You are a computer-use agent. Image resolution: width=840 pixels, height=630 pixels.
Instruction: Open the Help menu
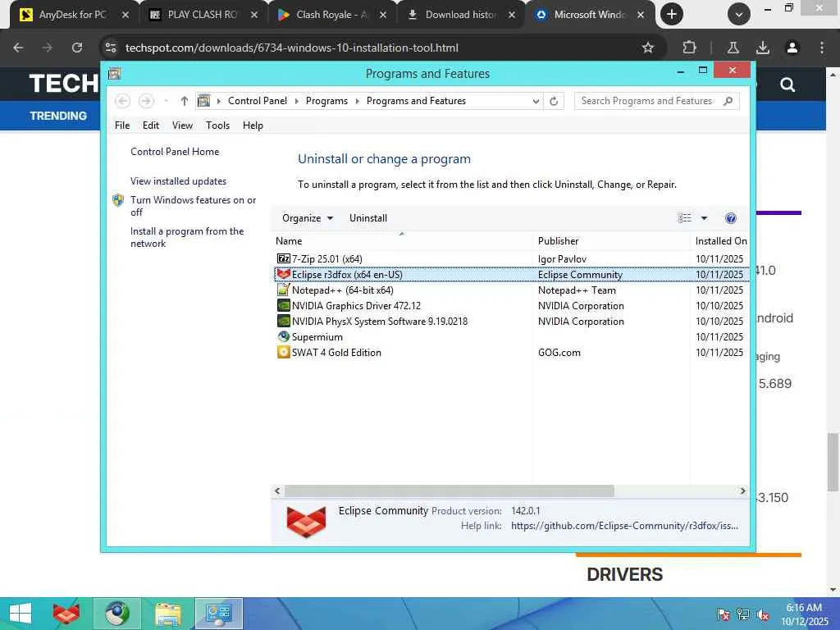click(253, 126)
